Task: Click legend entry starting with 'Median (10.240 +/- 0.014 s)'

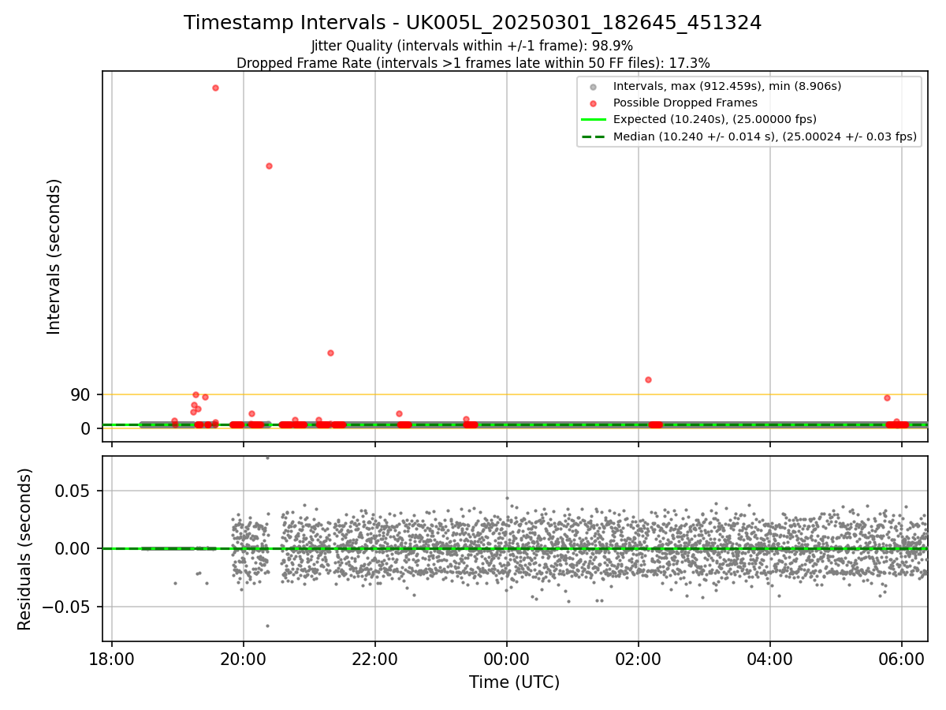Action: click(x=765, y=136)
